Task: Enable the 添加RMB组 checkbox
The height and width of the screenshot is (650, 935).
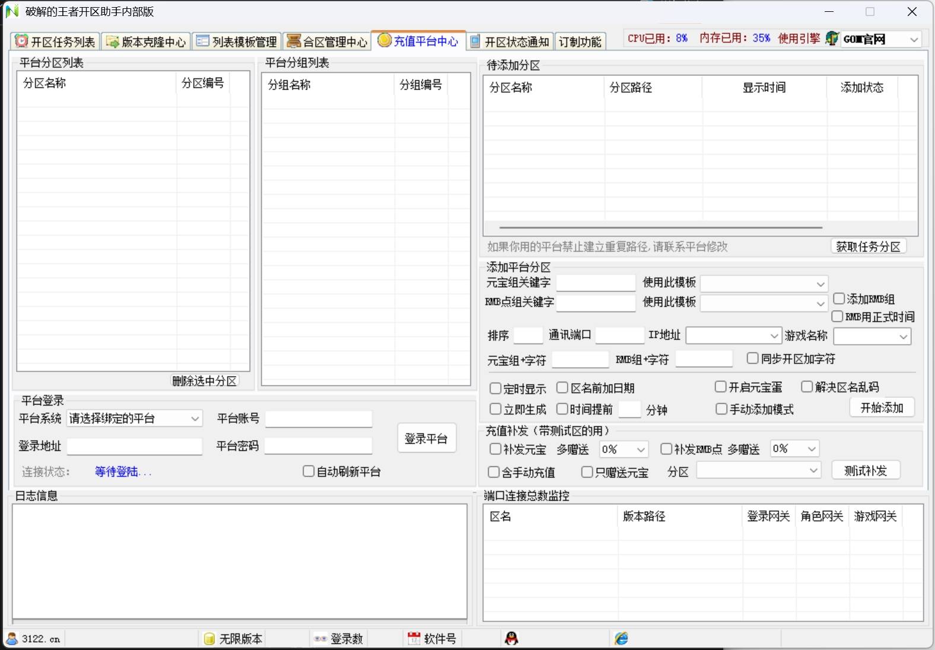Action: (x=839, y=298)
